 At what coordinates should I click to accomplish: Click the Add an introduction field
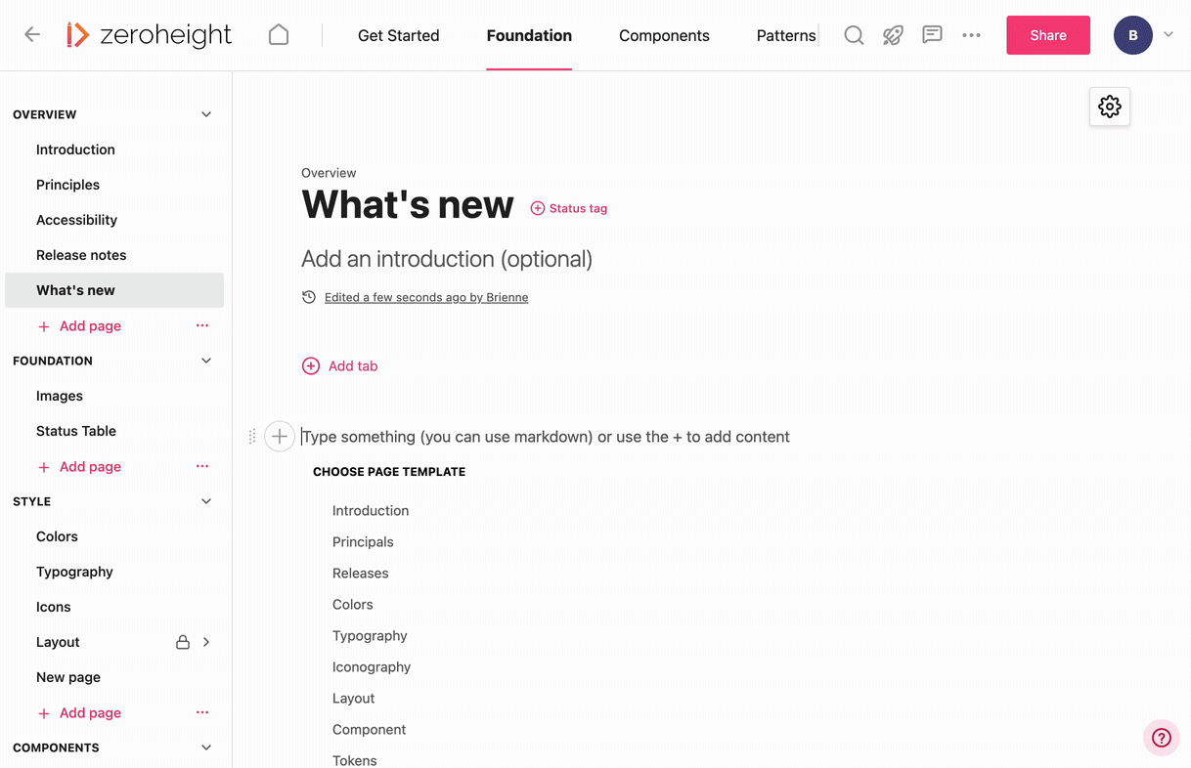point(447,259)
